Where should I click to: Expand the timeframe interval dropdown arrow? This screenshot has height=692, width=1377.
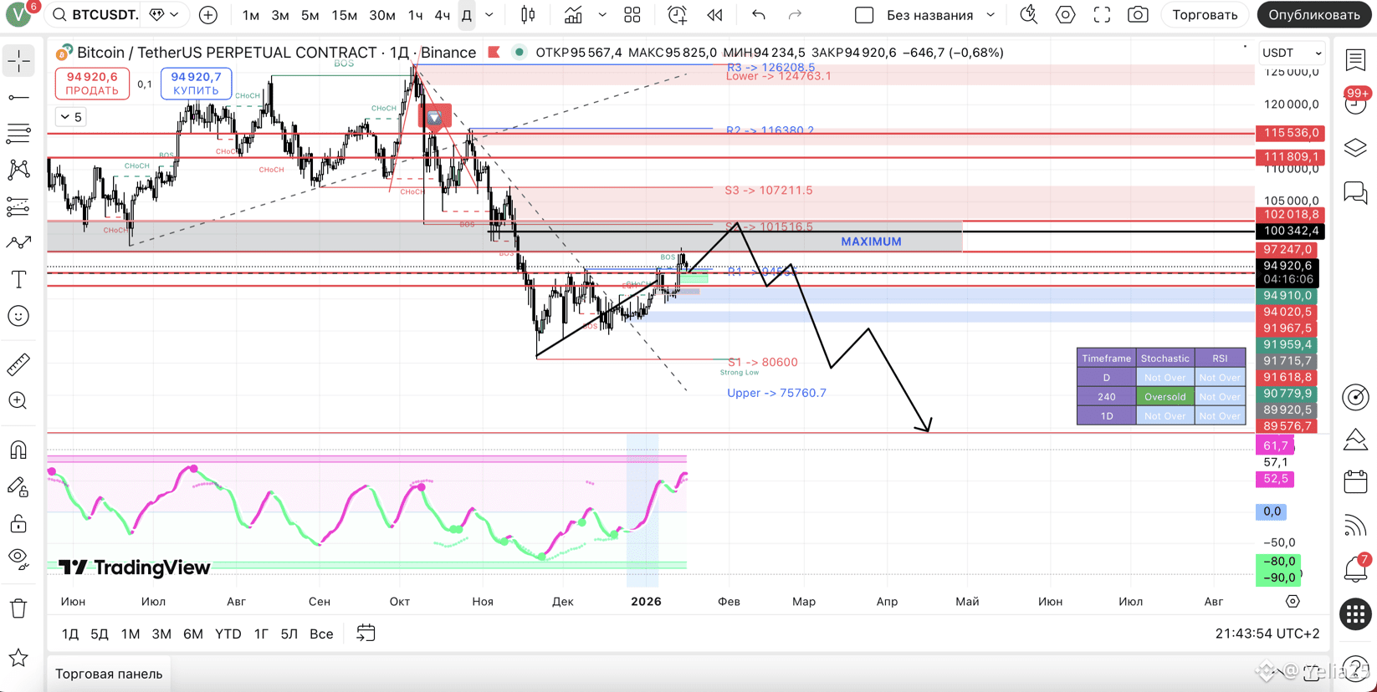pos(489,15)
